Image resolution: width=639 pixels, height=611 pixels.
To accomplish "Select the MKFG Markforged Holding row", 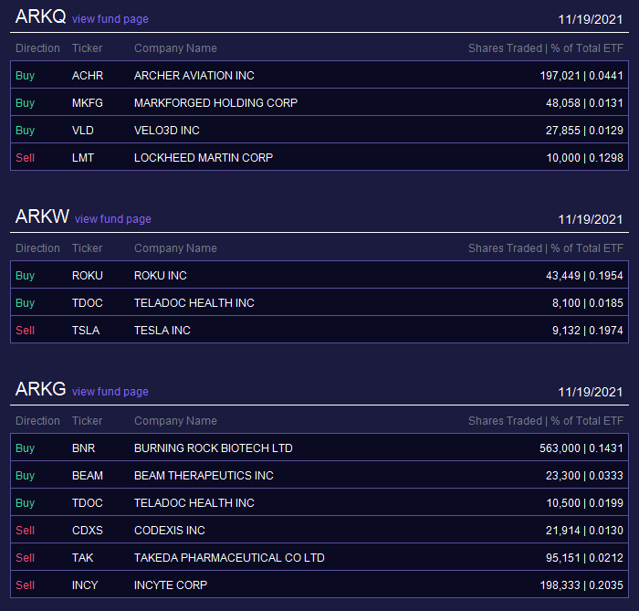I will coord(319,102).
